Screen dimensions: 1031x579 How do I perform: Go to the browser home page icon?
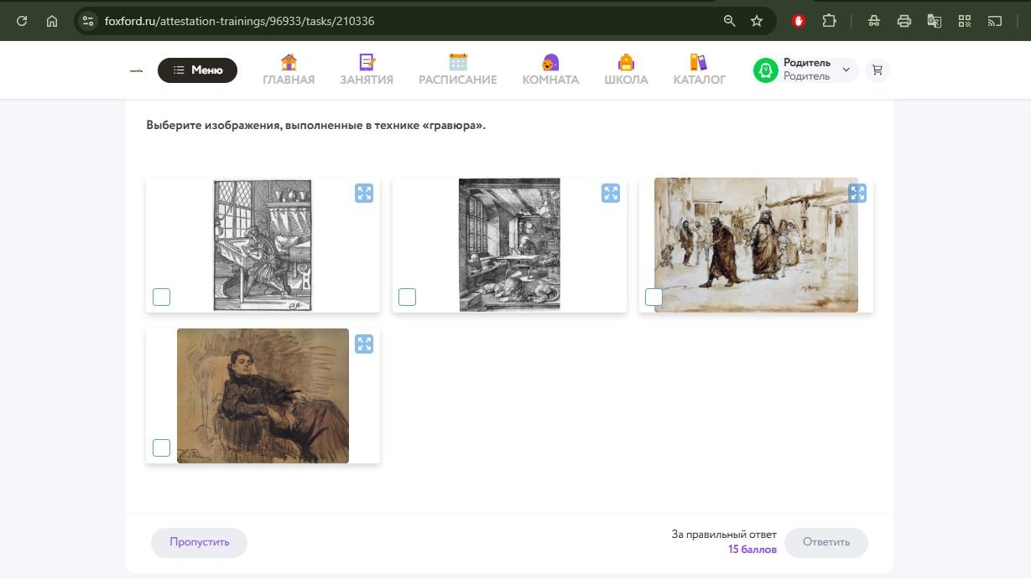pos(52,21)
